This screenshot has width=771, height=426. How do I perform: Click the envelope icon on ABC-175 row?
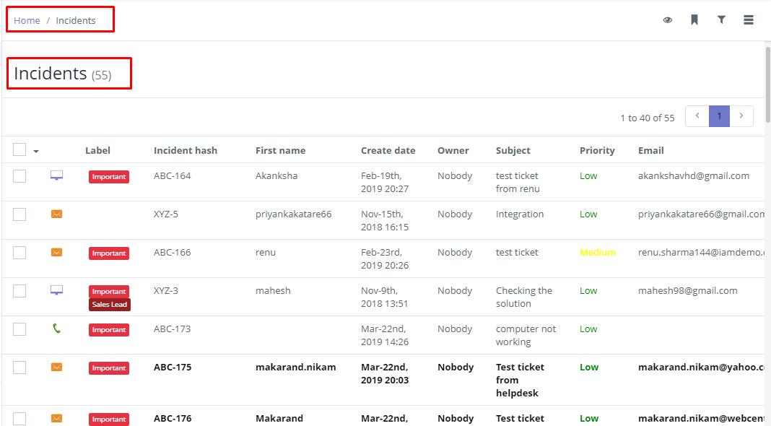point(56,368)
